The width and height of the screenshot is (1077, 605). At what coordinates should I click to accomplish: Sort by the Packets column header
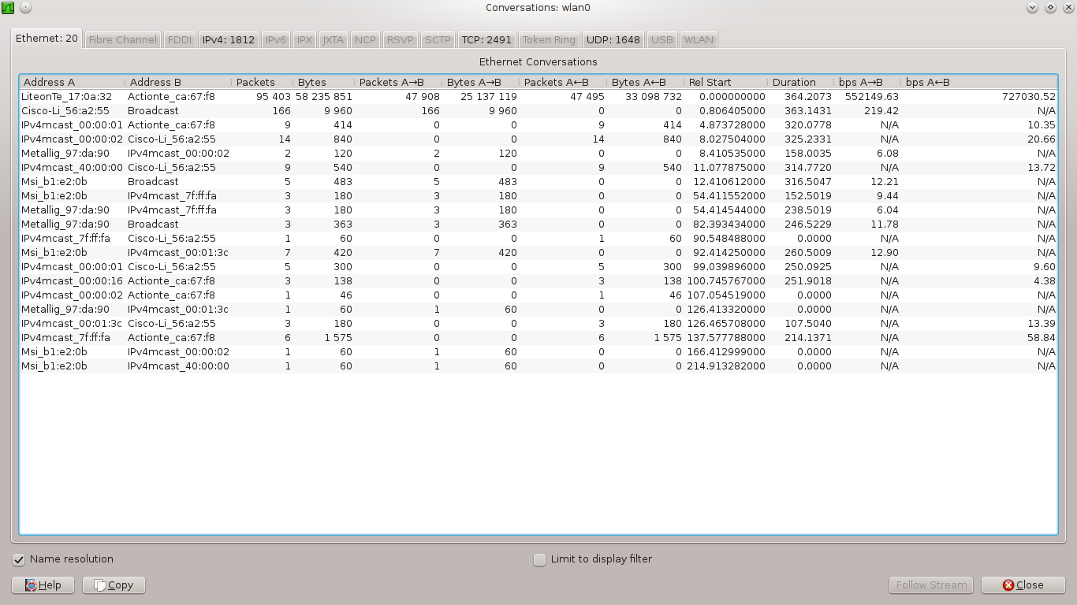(x=255, y=82)
